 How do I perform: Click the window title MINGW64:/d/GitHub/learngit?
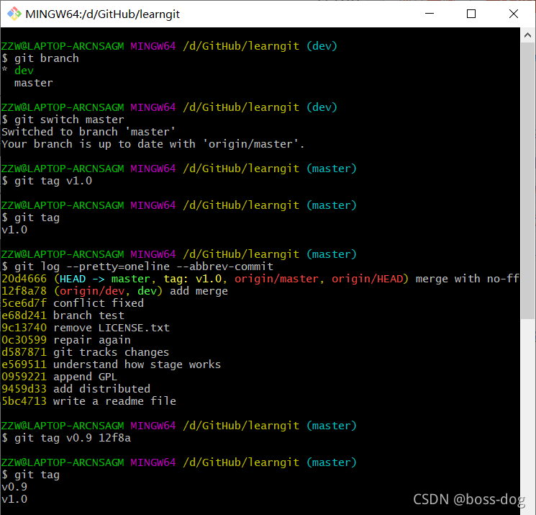click(103, 14)
